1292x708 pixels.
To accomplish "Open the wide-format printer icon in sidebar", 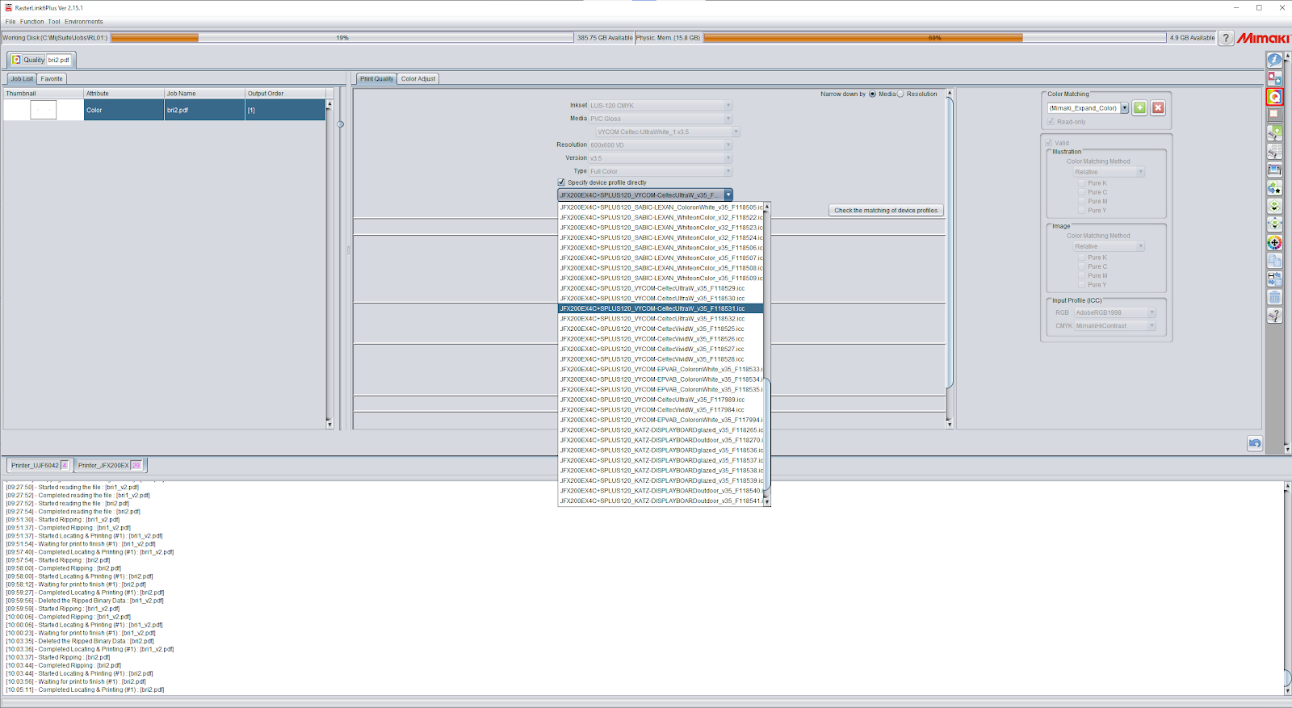I will 1274,170.
